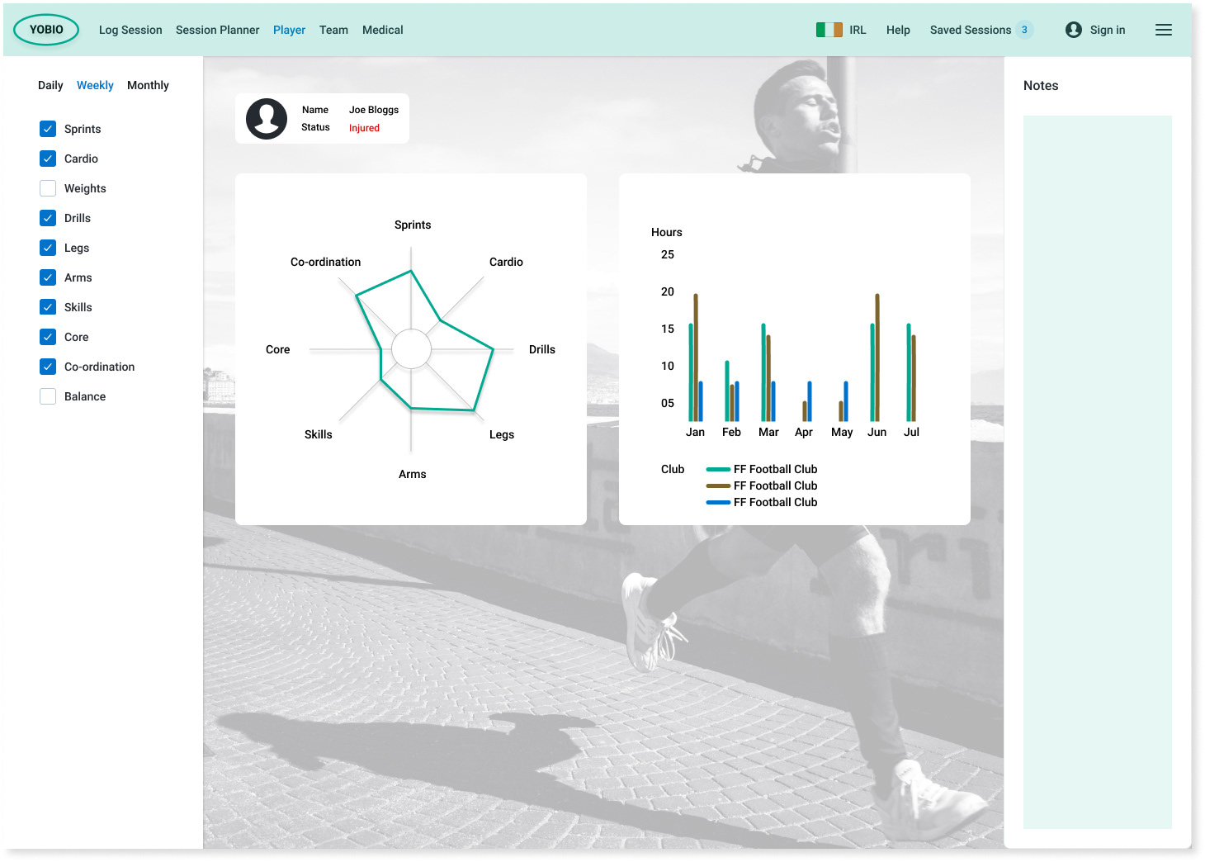Click the YOBIO logo

46,30
